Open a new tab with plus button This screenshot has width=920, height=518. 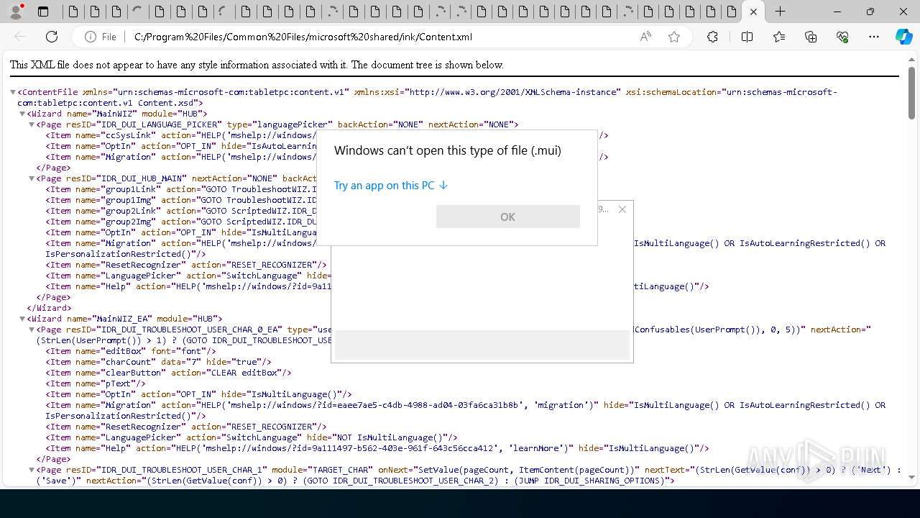point(780,12)
